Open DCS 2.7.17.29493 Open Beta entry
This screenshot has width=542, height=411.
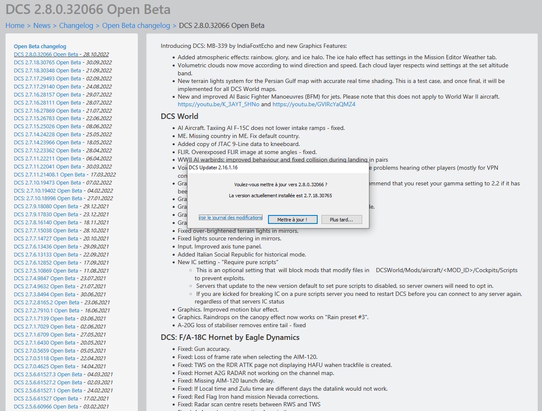point(47,78)
